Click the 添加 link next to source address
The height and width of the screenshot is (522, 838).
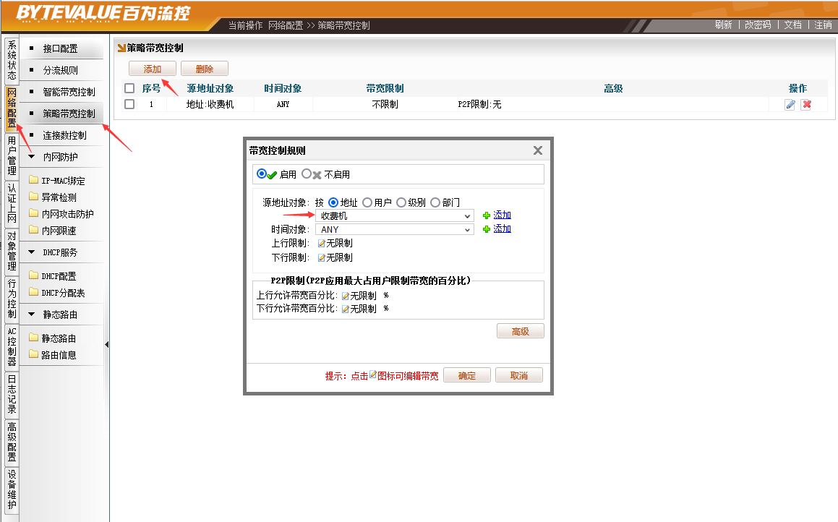click(502, 215)
